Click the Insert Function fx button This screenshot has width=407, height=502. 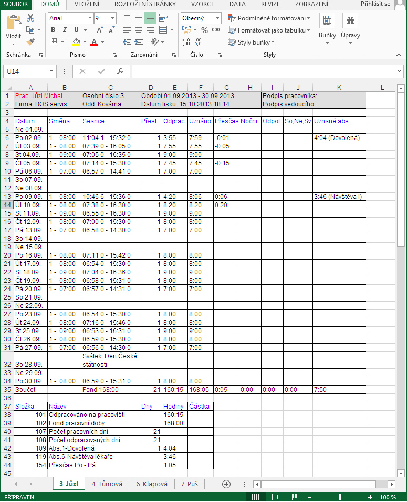tap(120, 71)
